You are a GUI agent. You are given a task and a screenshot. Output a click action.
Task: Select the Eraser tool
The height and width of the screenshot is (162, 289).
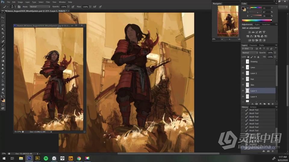click(3, 57)
